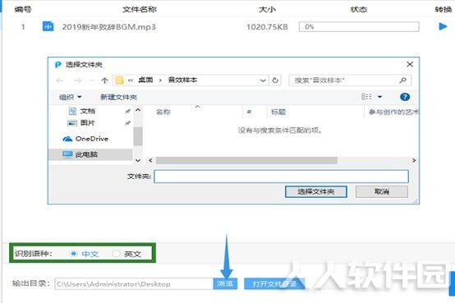The width and height of the screenshot is (455, 303).
Task: Sort by 参与创作的艺术 column header
Action: coord(393,112)
